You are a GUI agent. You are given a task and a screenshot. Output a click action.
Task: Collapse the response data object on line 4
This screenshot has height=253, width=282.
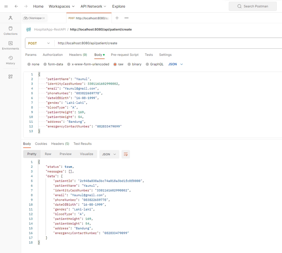click(x=62, y=176)
